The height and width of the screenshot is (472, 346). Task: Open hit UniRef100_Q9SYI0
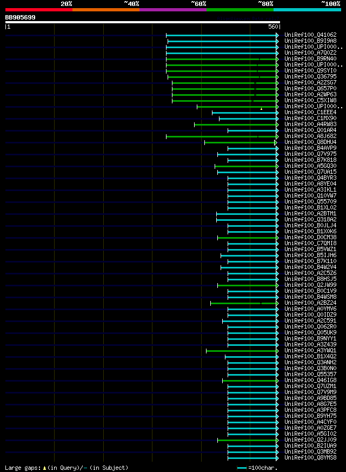pyautogui.click(x=310, y=71)
